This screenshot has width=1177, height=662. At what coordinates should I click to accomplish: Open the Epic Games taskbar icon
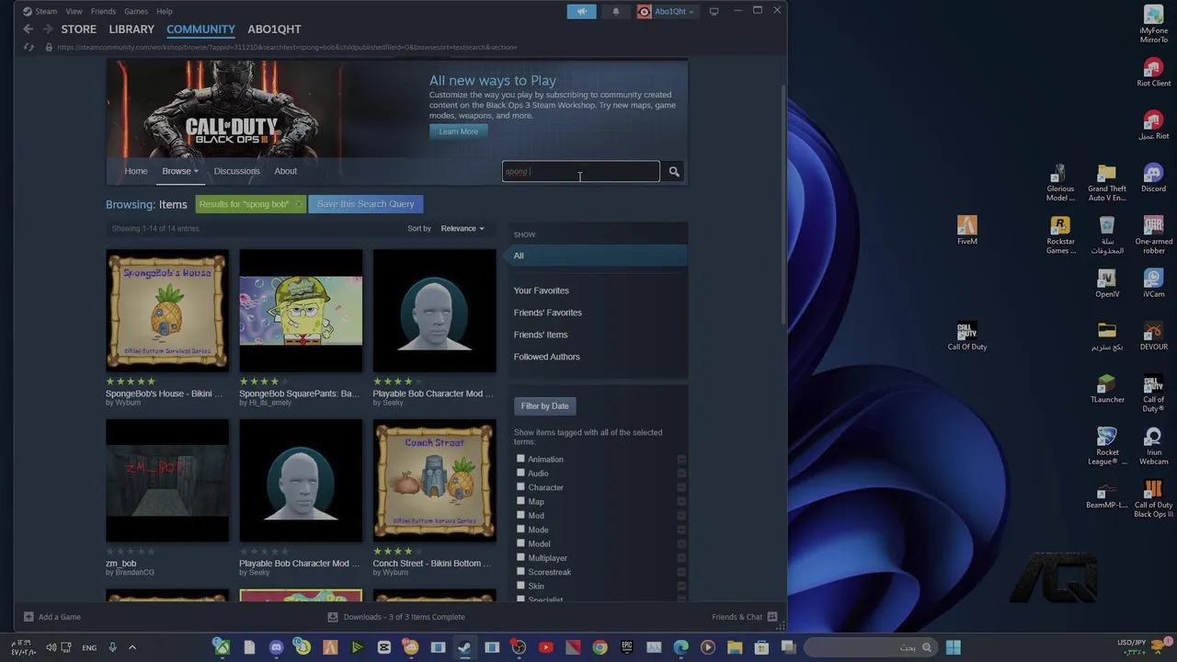click(627, 647)
